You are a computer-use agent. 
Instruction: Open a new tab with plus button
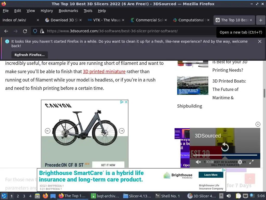point(261,20)
